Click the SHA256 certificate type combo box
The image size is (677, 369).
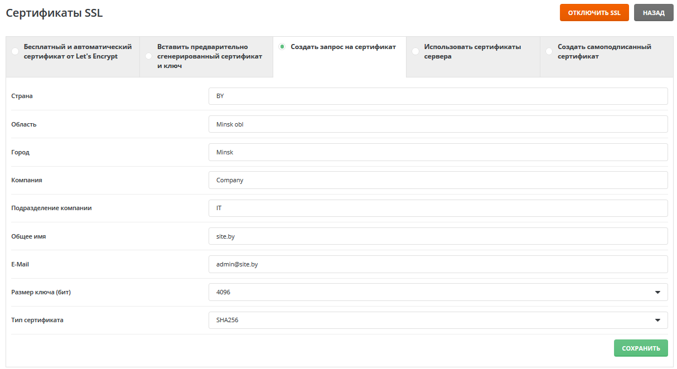(x=429, y=320)
